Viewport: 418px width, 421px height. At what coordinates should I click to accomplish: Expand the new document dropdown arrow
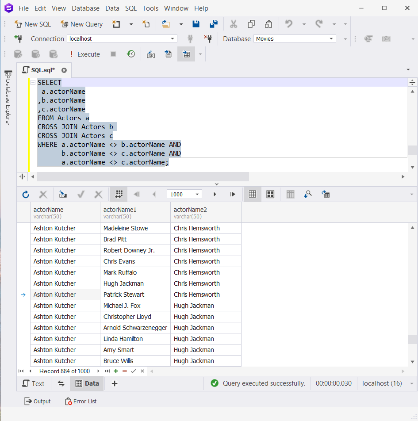click(131, 24)
